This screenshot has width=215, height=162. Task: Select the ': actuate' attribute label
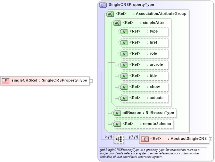pos(155,98)
